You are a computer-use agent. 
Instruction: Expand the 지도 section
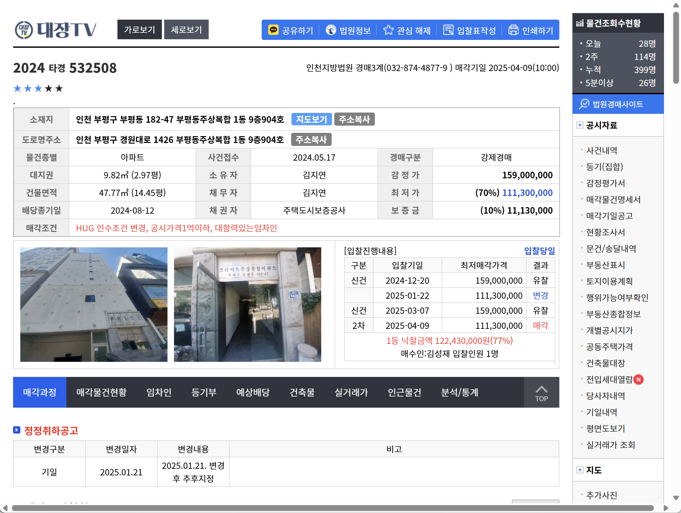click(x=580, y=470)
